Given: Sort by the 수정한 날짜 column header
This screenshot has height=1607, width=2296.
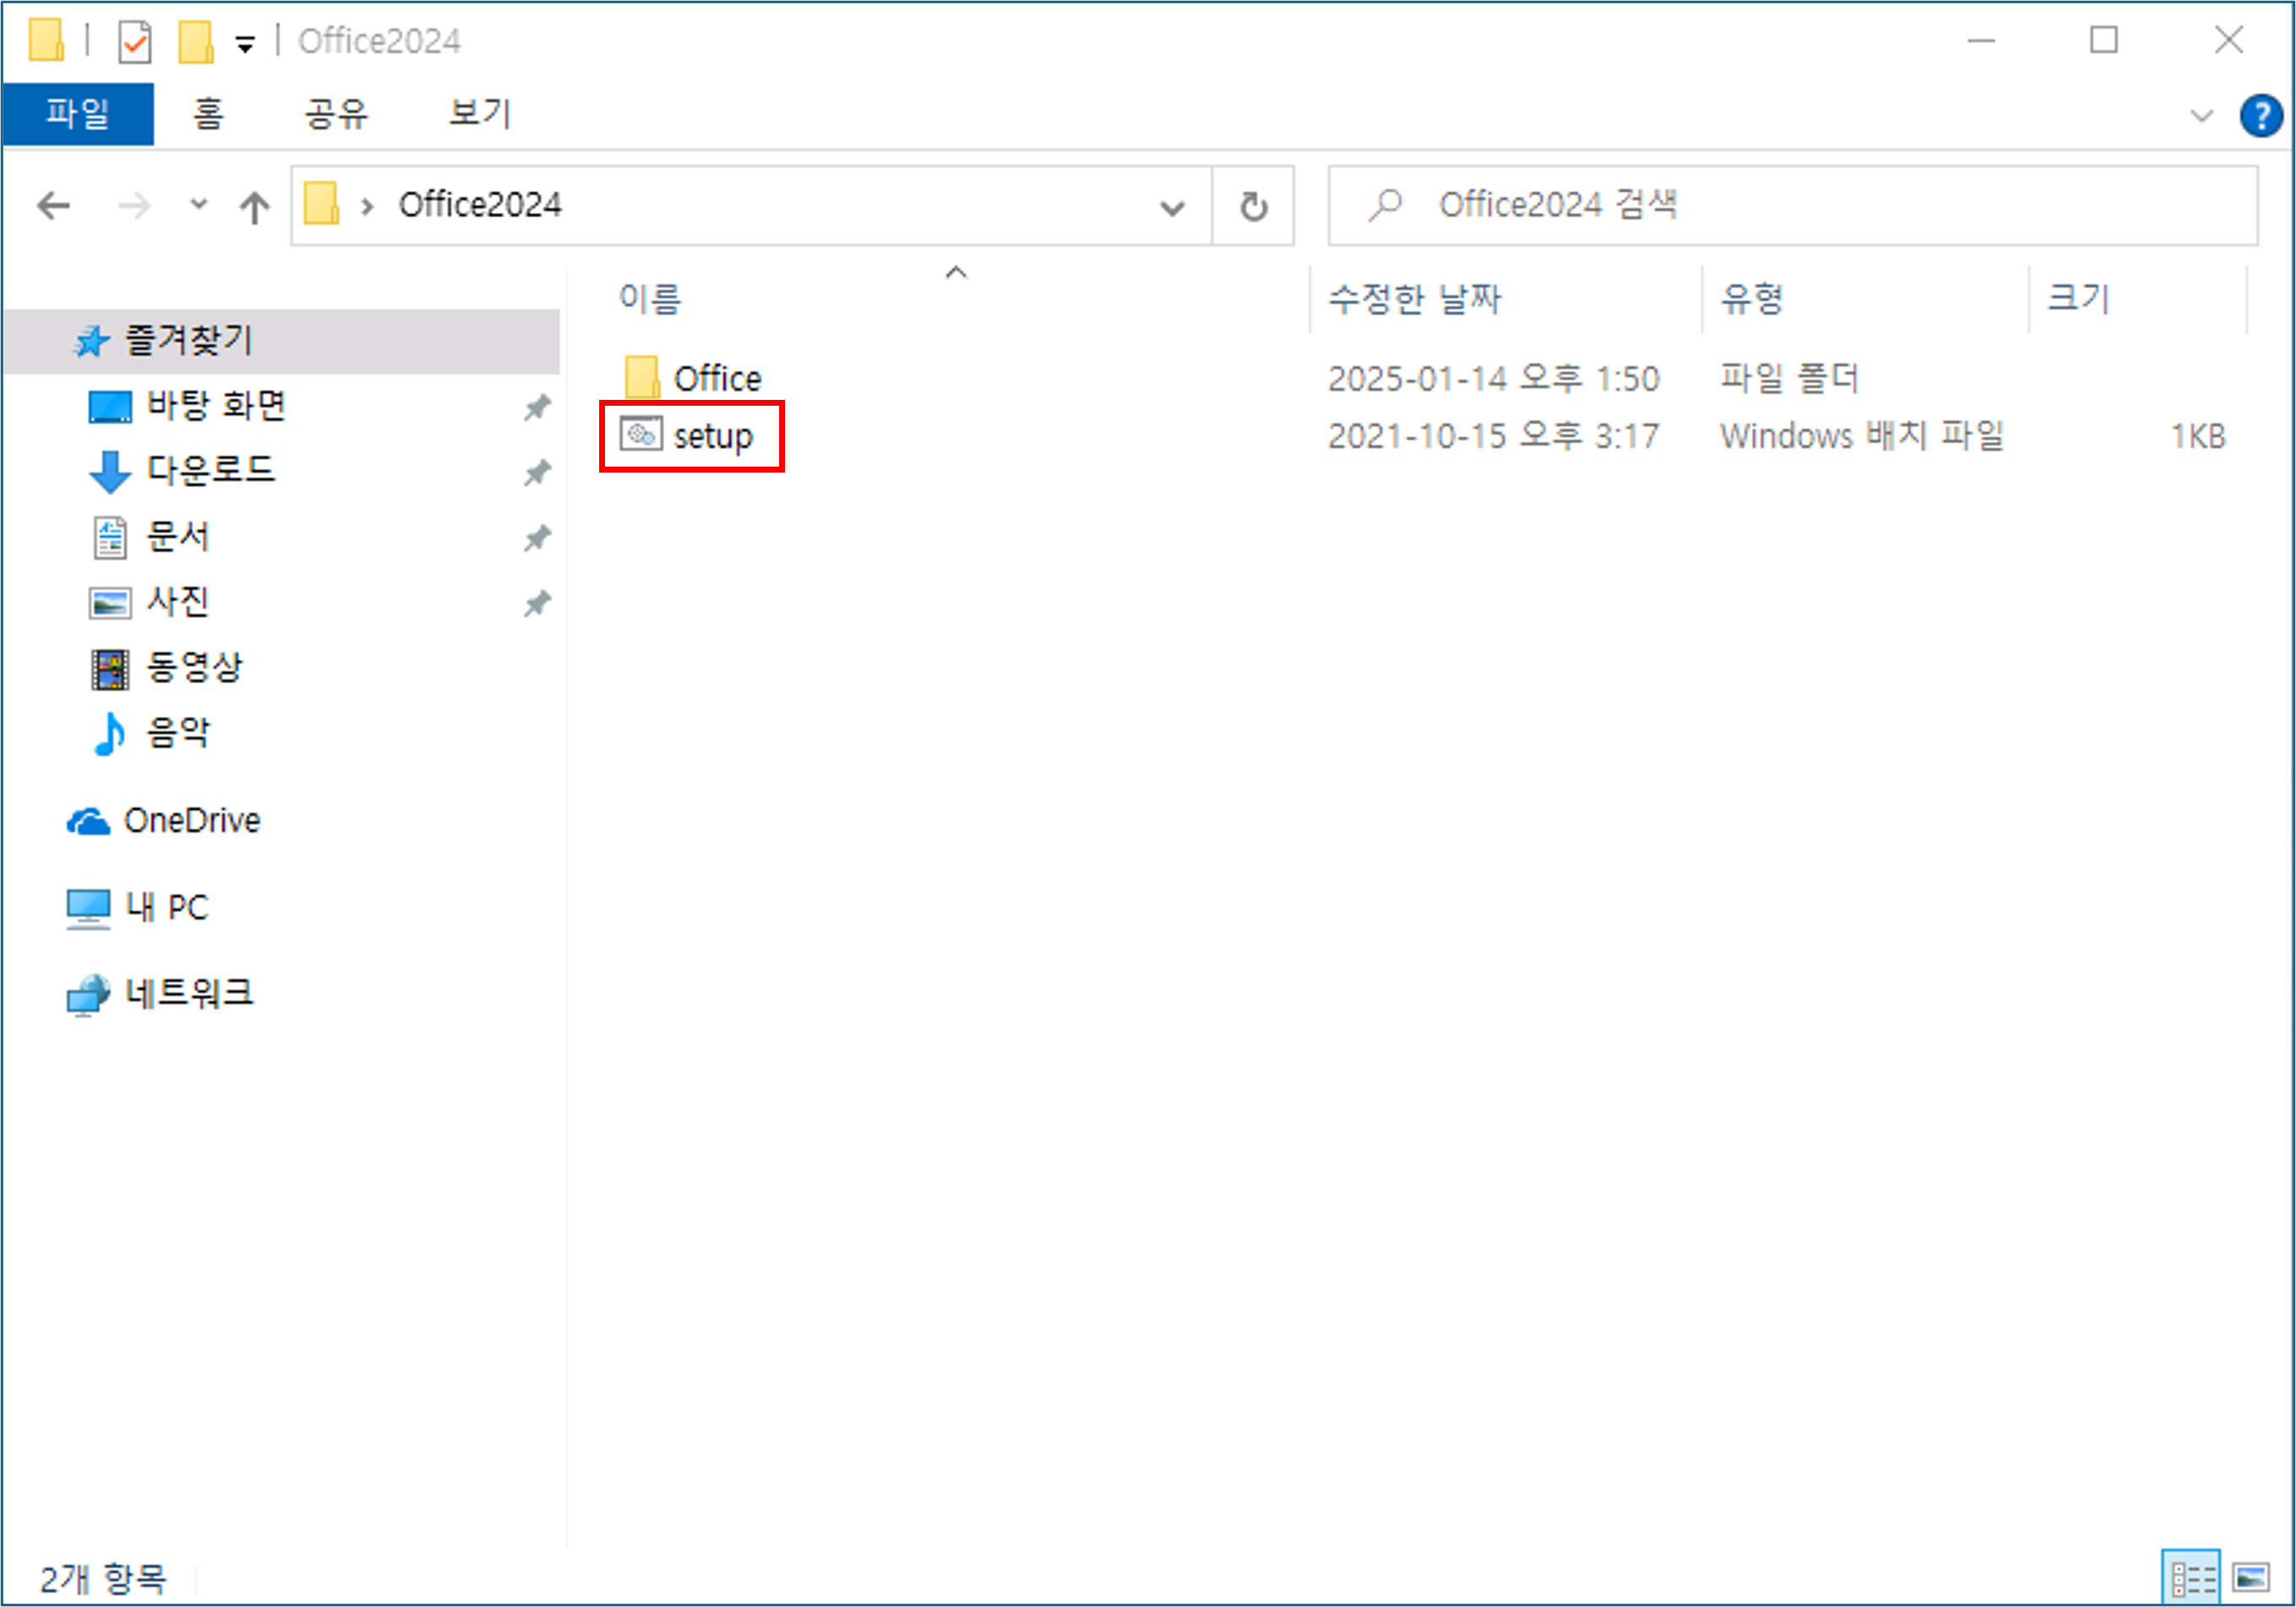Looking at the screenshot, I should click(x=1414, y=298).
